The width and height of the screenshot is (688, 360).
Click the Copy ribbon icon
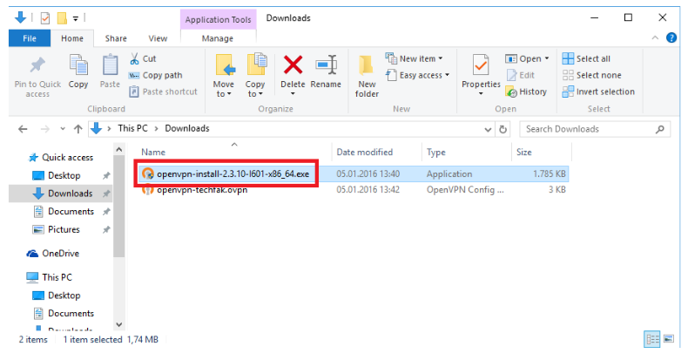[x=78, y=65]
